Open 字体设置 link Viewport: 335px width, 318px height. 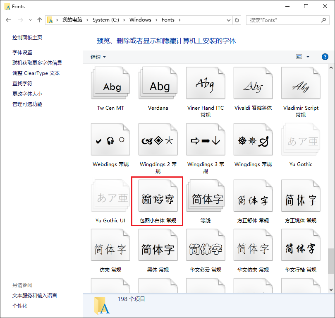(x=22, y=53)
